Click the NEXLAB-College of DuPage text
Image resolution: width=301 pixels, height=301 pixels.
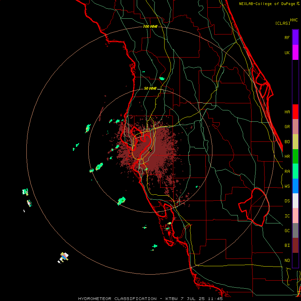[267, 4]
